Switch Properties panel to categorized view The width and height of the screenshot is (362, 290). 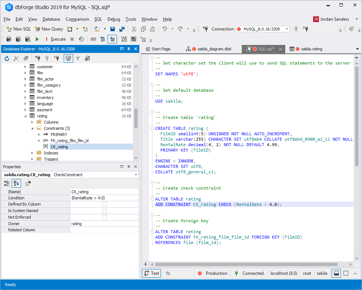[7, 183]
